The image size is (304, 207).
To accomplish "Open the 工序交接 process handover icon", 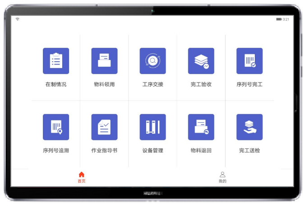I will [152, 61].
